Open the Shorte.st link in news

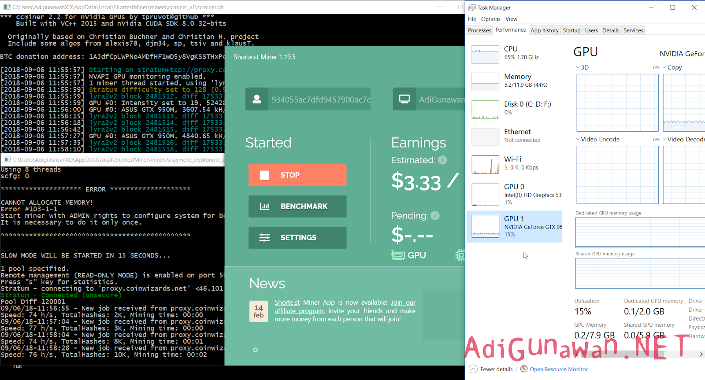tap(287, 303)
